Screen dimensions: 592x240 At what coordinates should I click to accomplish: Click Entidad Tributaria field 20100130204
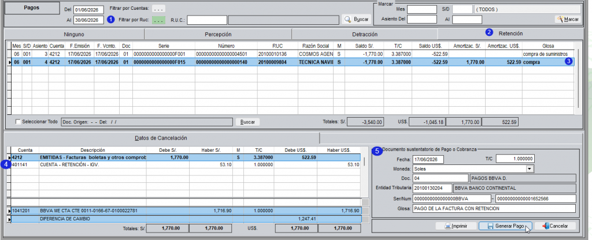(x=432, y=188)
